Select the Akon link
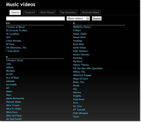141x122 pixels. [x=9, y=95]
